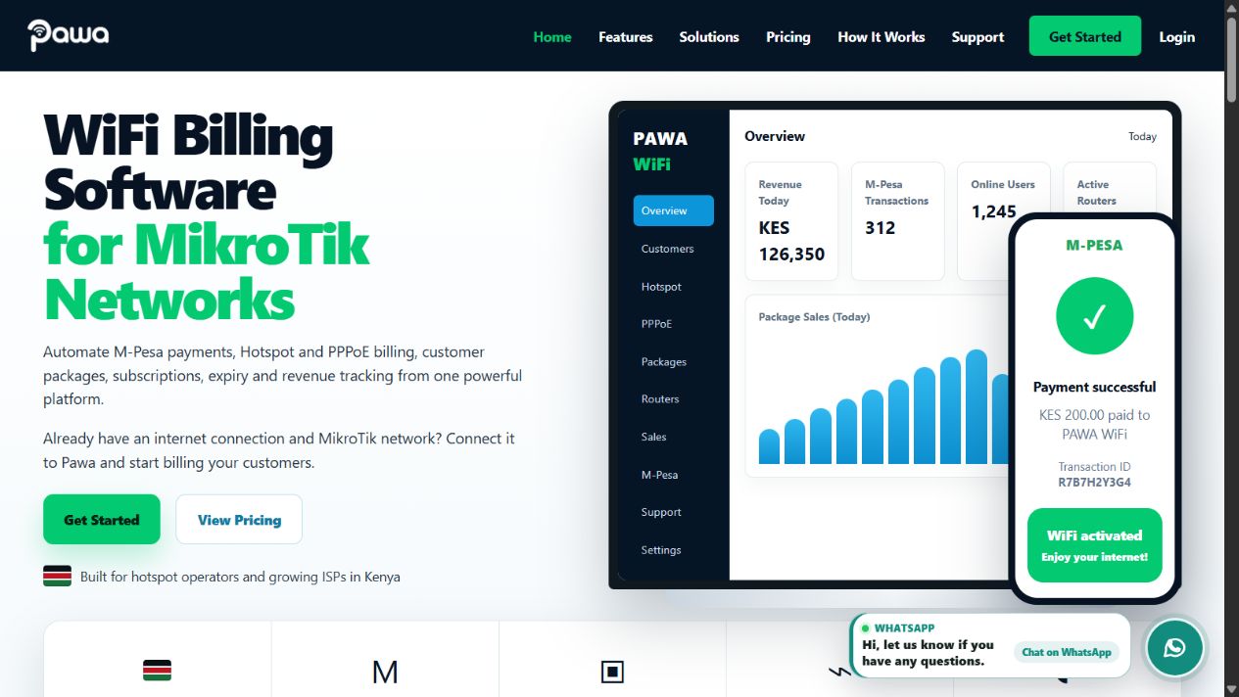The width and height of the screenshot is (1239, 697).
Task: Click KES 200.00 paid to PAWA WiFi
Action: pos(1094,424)
